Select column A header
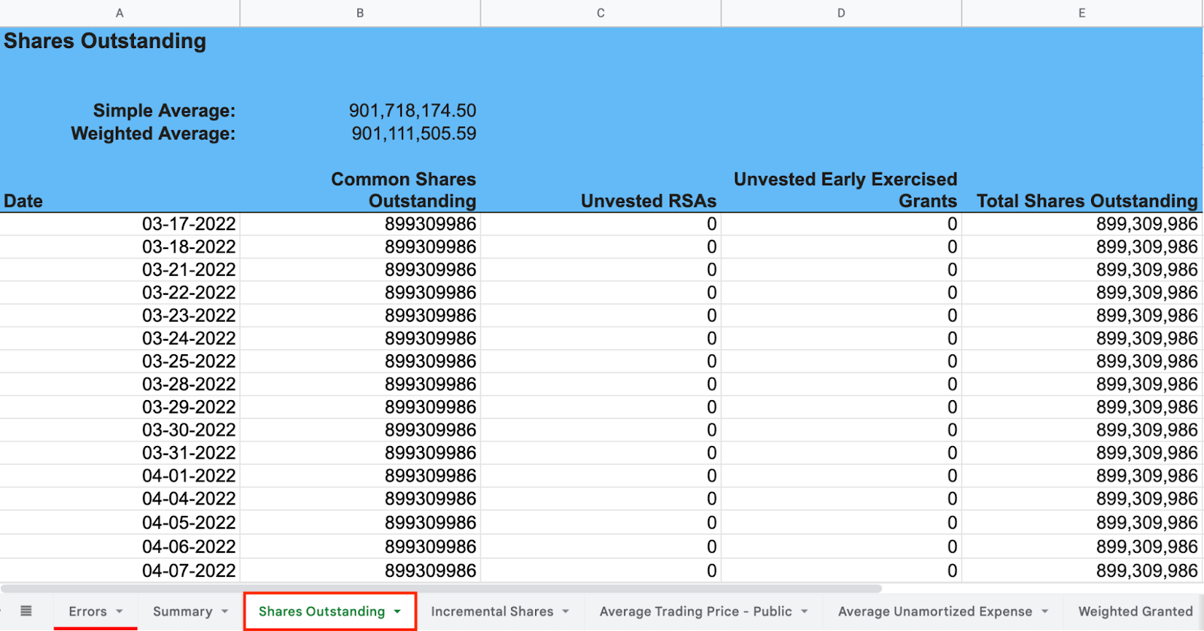1204x631 pixels. coord(120,13)
